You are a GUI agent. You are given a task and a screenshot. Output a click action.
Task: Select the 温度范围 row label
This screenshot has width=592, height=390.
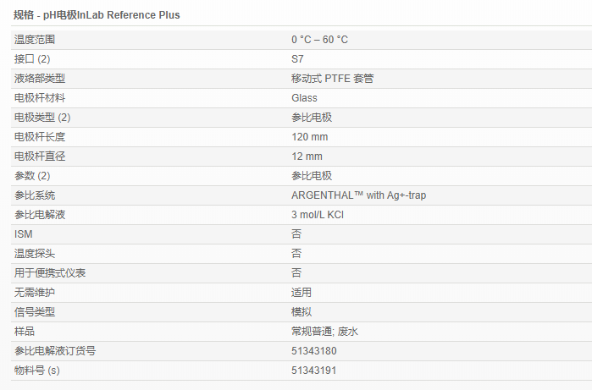[40, 40]
